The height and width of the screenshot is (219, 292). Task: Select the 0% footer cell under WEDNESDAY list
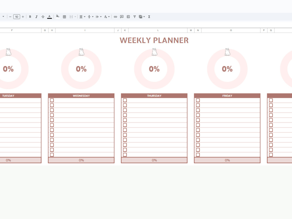click(81, 160)
